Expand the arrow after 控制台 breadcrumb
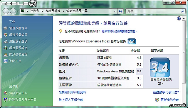The width and height of the screenshot is (188, 108). click(x=42, y=11)
